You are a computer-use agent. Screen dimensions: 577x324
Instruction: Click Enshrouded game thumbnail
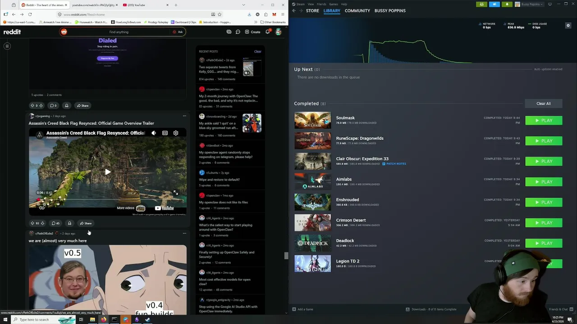click(x=312, y=202)
